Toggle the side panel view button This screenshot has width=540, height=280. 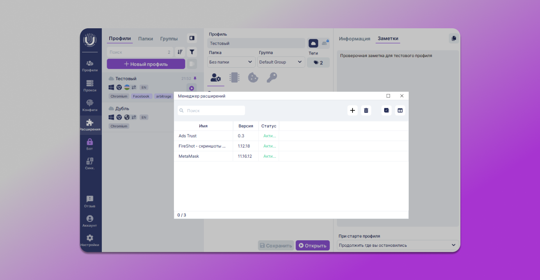(192, 38)
